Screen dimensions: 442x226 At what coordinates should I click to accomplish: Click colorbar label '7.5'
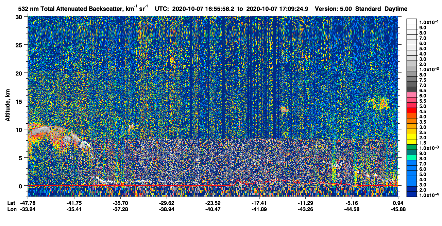click(x=423, y=80)
